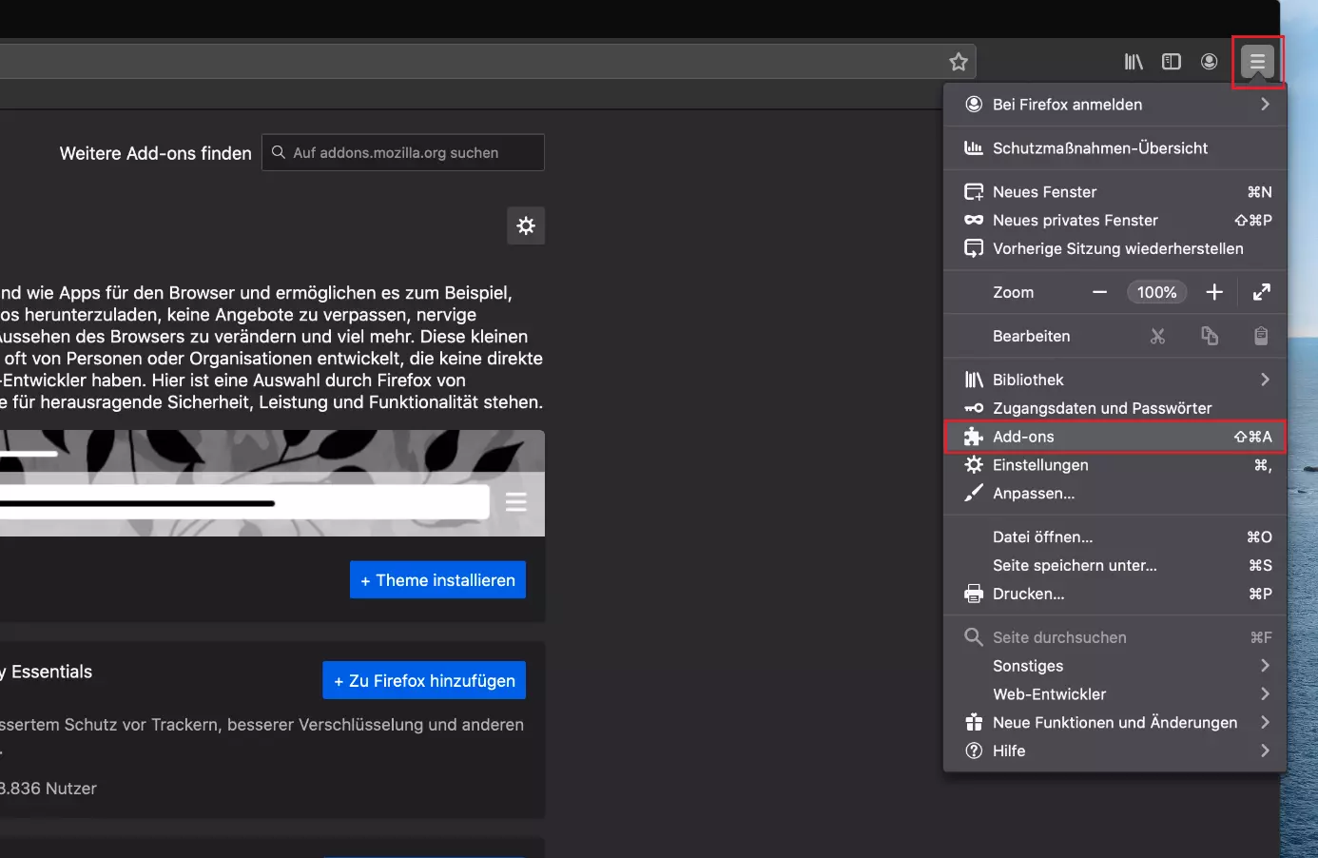
Task: Click the gear icon beside Einstellungen
Action: [x=974, y=465]
